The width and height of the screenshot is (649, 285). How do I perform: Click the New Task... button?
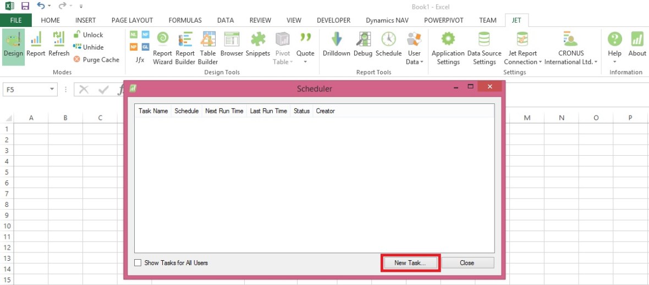tap(410, 263)
